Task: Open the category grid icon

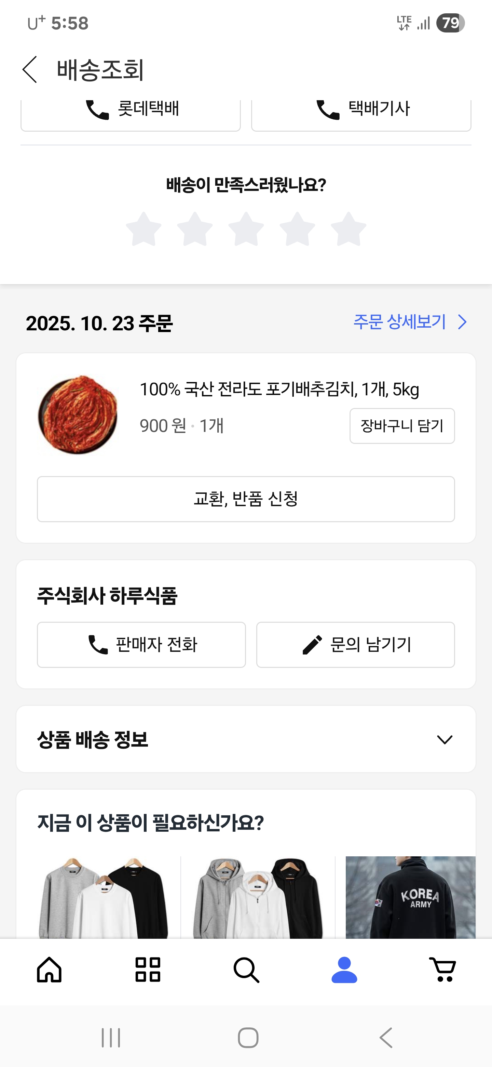Action: point(148,969)
